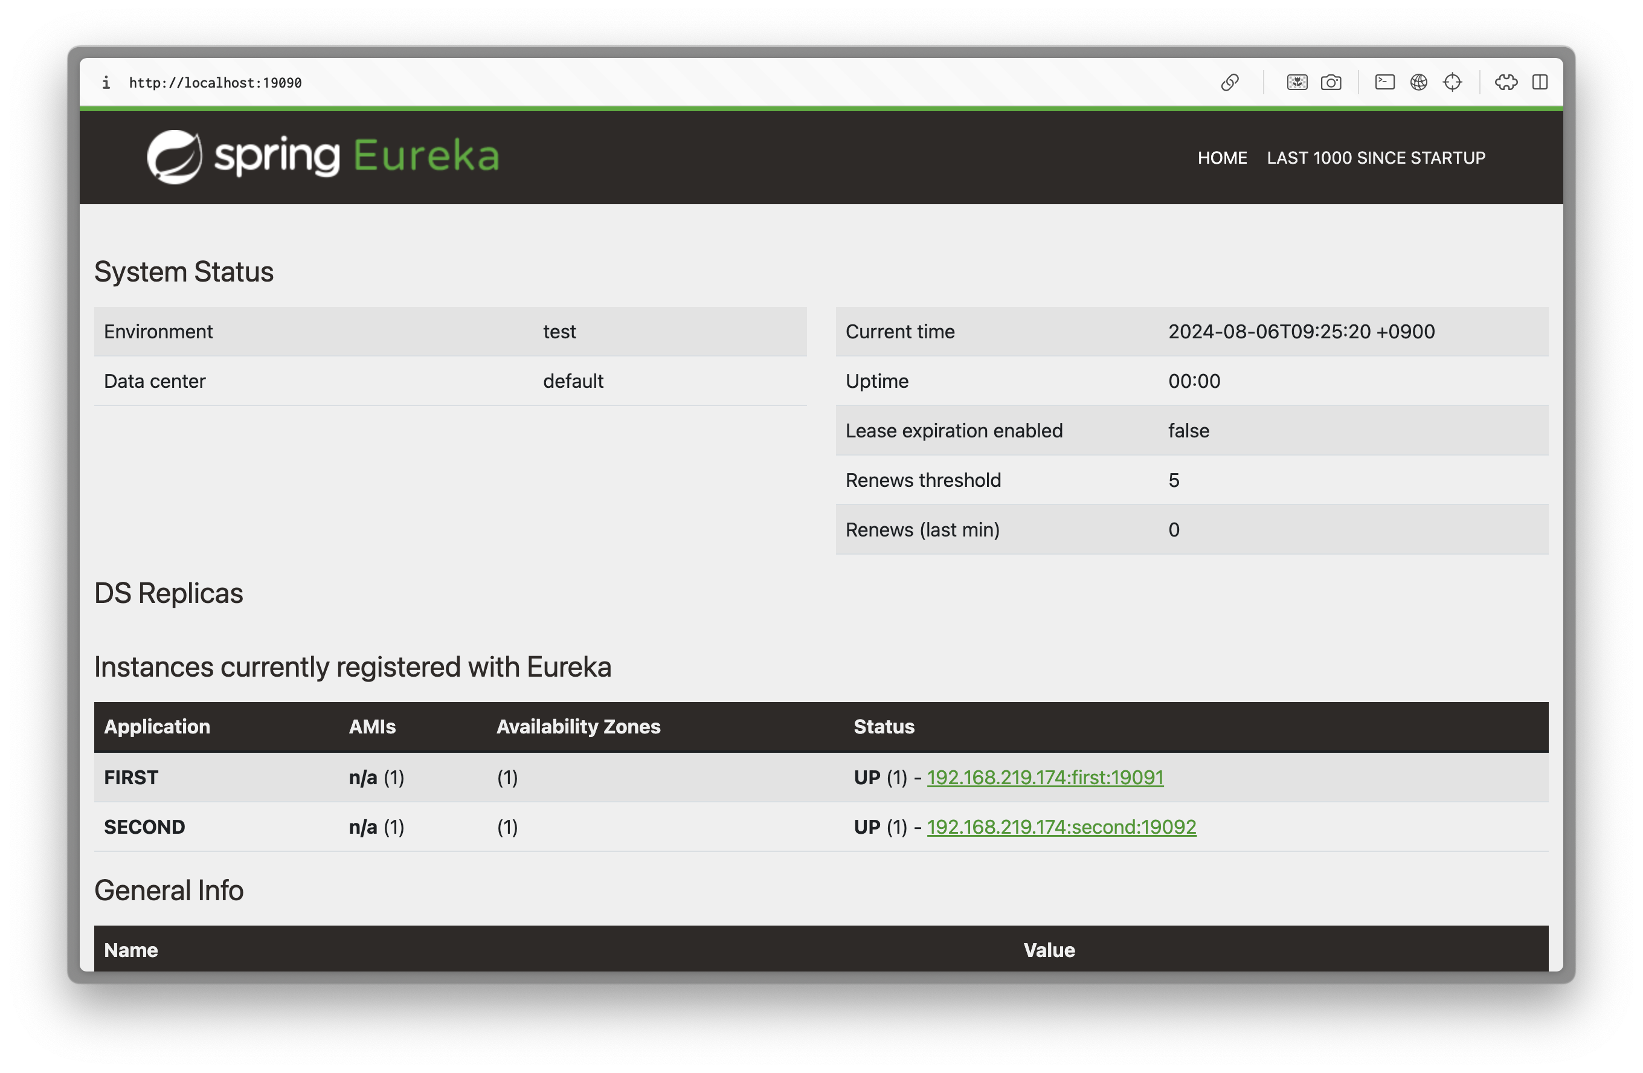Screen dimensions: 1643x1073
Task: Click the Spring Eureka logo
Action: (323, 156)
